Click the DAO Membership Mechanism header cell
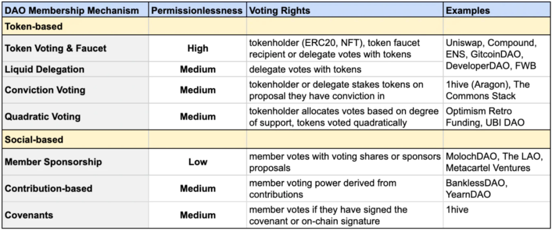The height and width of the screenshot is (231, 552). (x=75, y=11)
